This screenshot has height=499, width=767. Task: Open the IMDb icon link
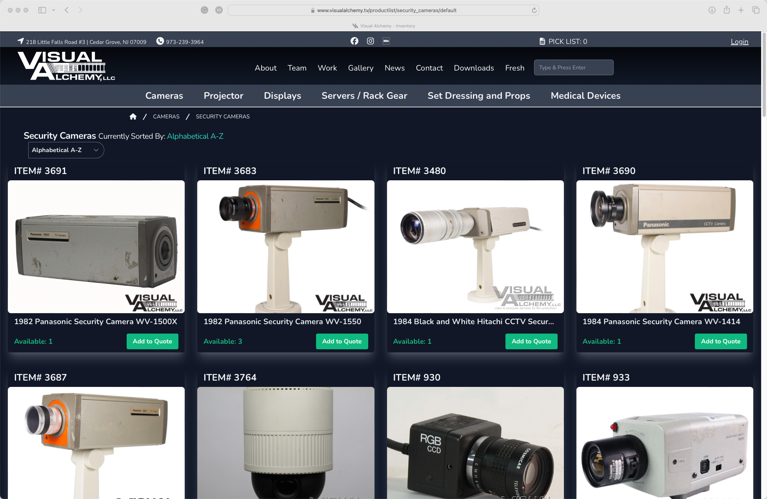(386, 41)
